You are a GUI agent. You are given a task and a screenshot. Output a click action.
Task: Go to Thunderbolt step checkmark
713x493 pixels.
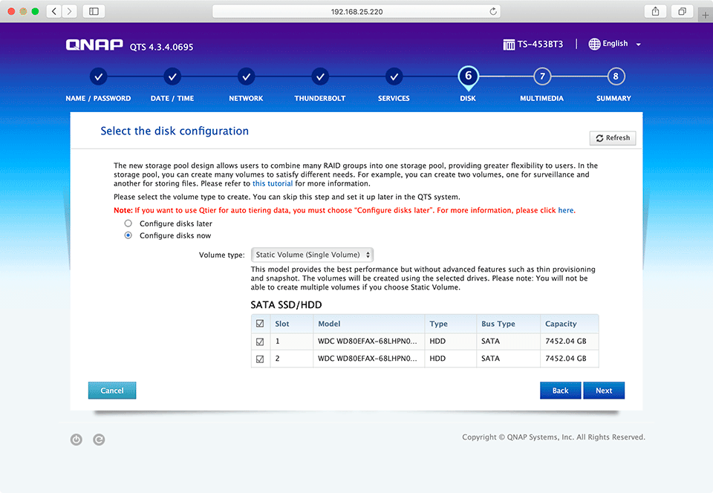[x=320, y=76]
